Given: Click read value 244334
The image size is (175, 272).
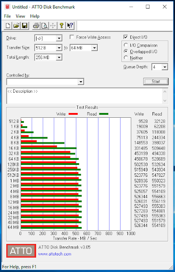Looking at the screenshot, I should coord(159,138).
